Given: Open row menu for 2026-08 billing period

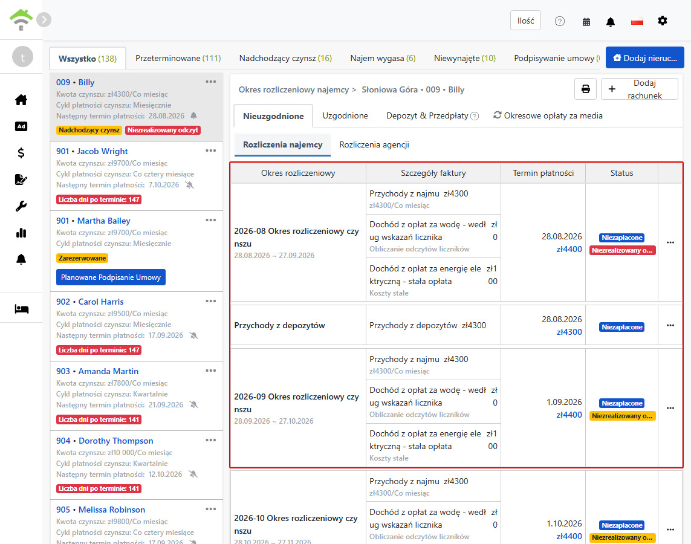Looking at the screenshot, I should click(x=670, y=243).
